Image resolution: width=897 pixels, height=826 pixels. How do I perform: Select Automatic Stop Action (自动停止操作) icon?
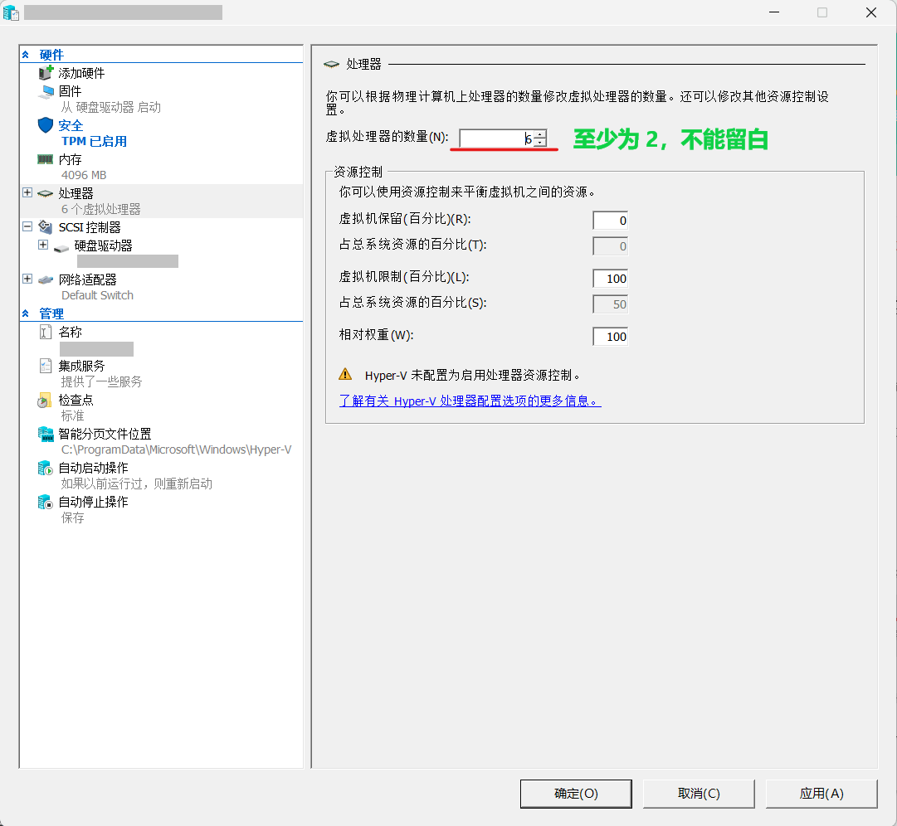(45, 502)
